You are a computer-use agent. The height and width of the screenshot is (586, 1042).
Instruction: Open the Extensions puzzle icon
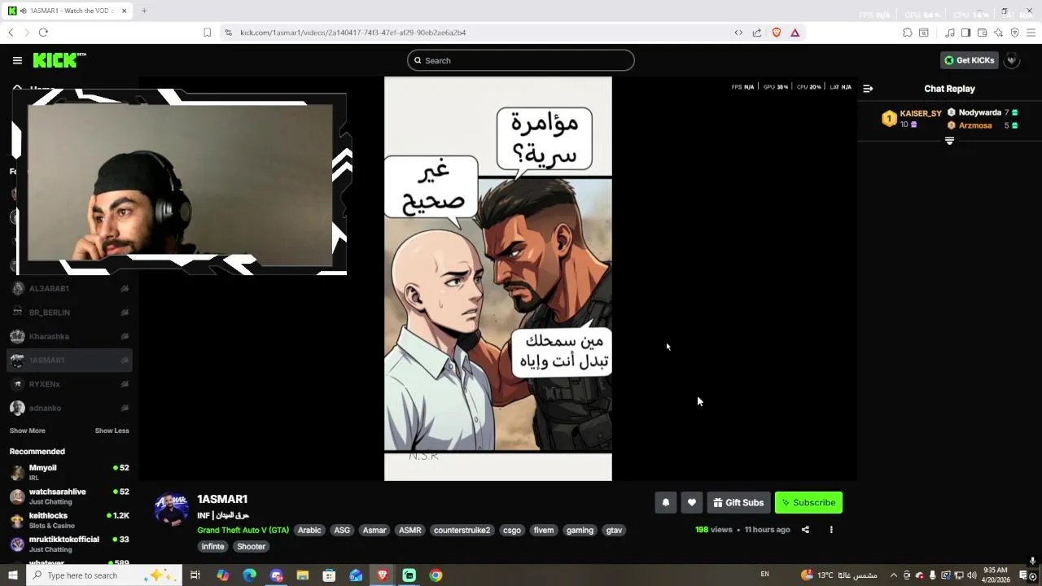(907, 33)
